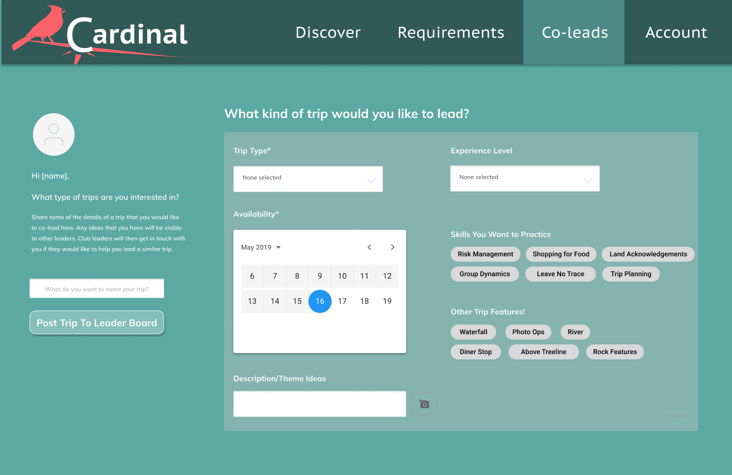Open the Trip Type dropdown
The height and width of the screenshot is (475, 732).
point(308,179)
